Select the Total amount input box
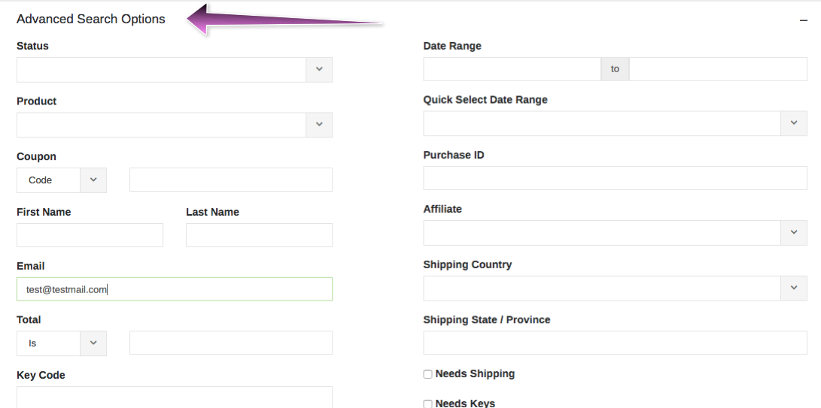This screenshot has width=821, height=408. click(231, 343)
